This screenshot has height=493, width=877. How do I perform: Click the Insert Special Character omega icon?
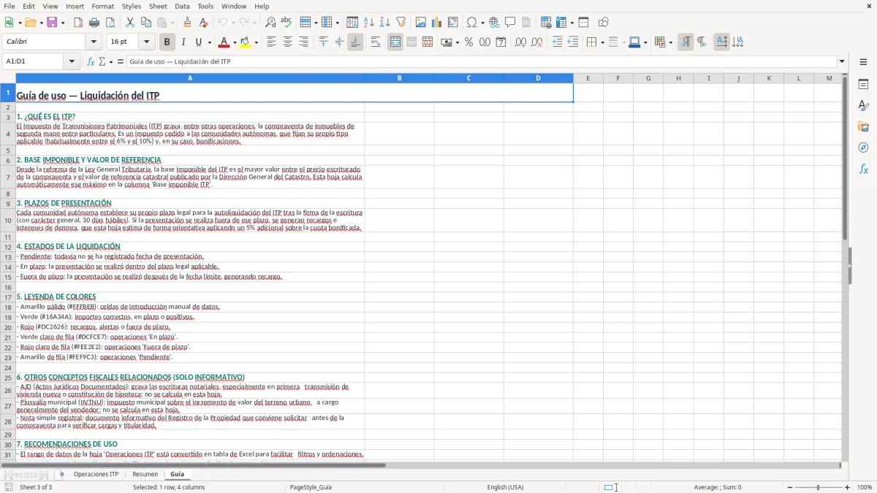472,23
